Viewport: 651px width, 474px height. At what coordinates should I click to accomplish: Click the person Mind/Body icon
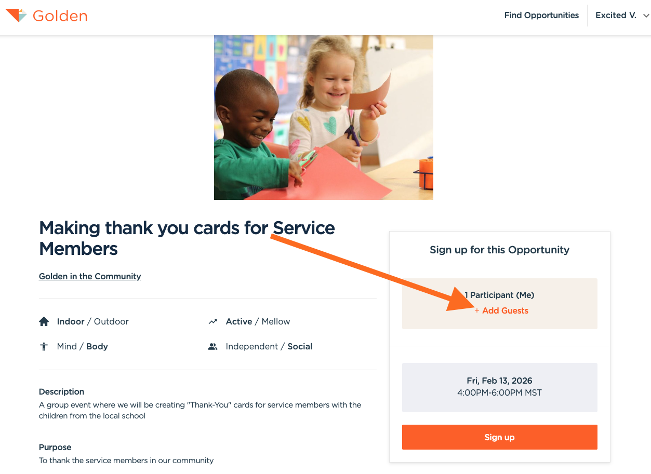point(44,347)
